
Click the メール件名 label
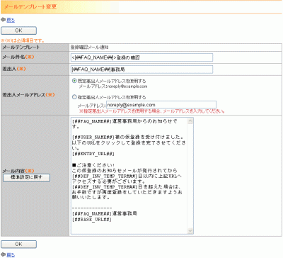coord(18,57)
